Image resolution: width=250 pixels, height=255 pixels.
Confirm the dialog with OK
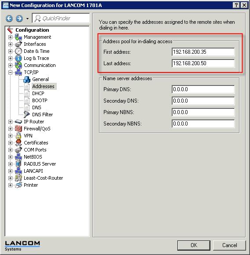(x=194, y=245)
